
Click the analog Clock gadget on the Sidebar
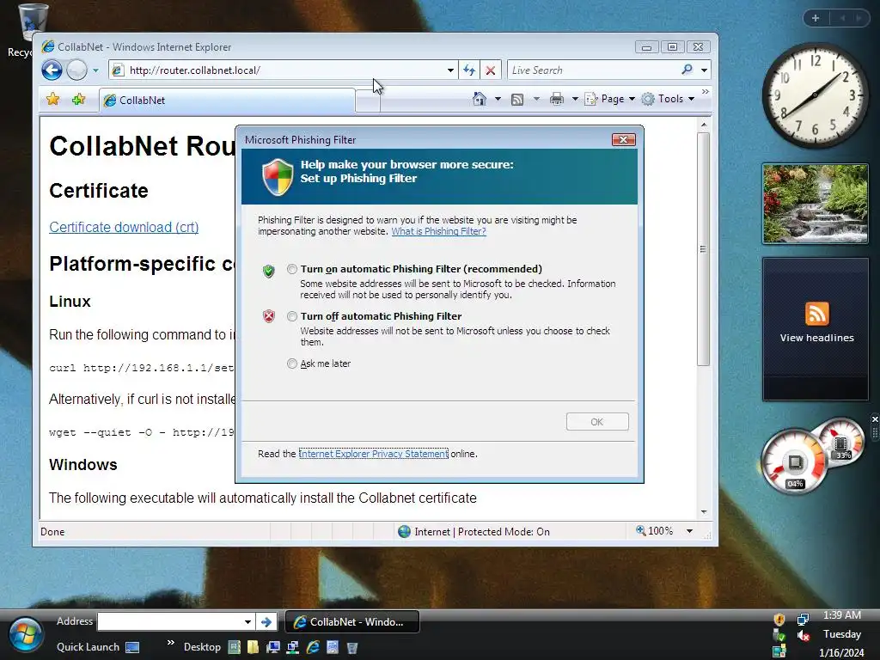point(815,95)
